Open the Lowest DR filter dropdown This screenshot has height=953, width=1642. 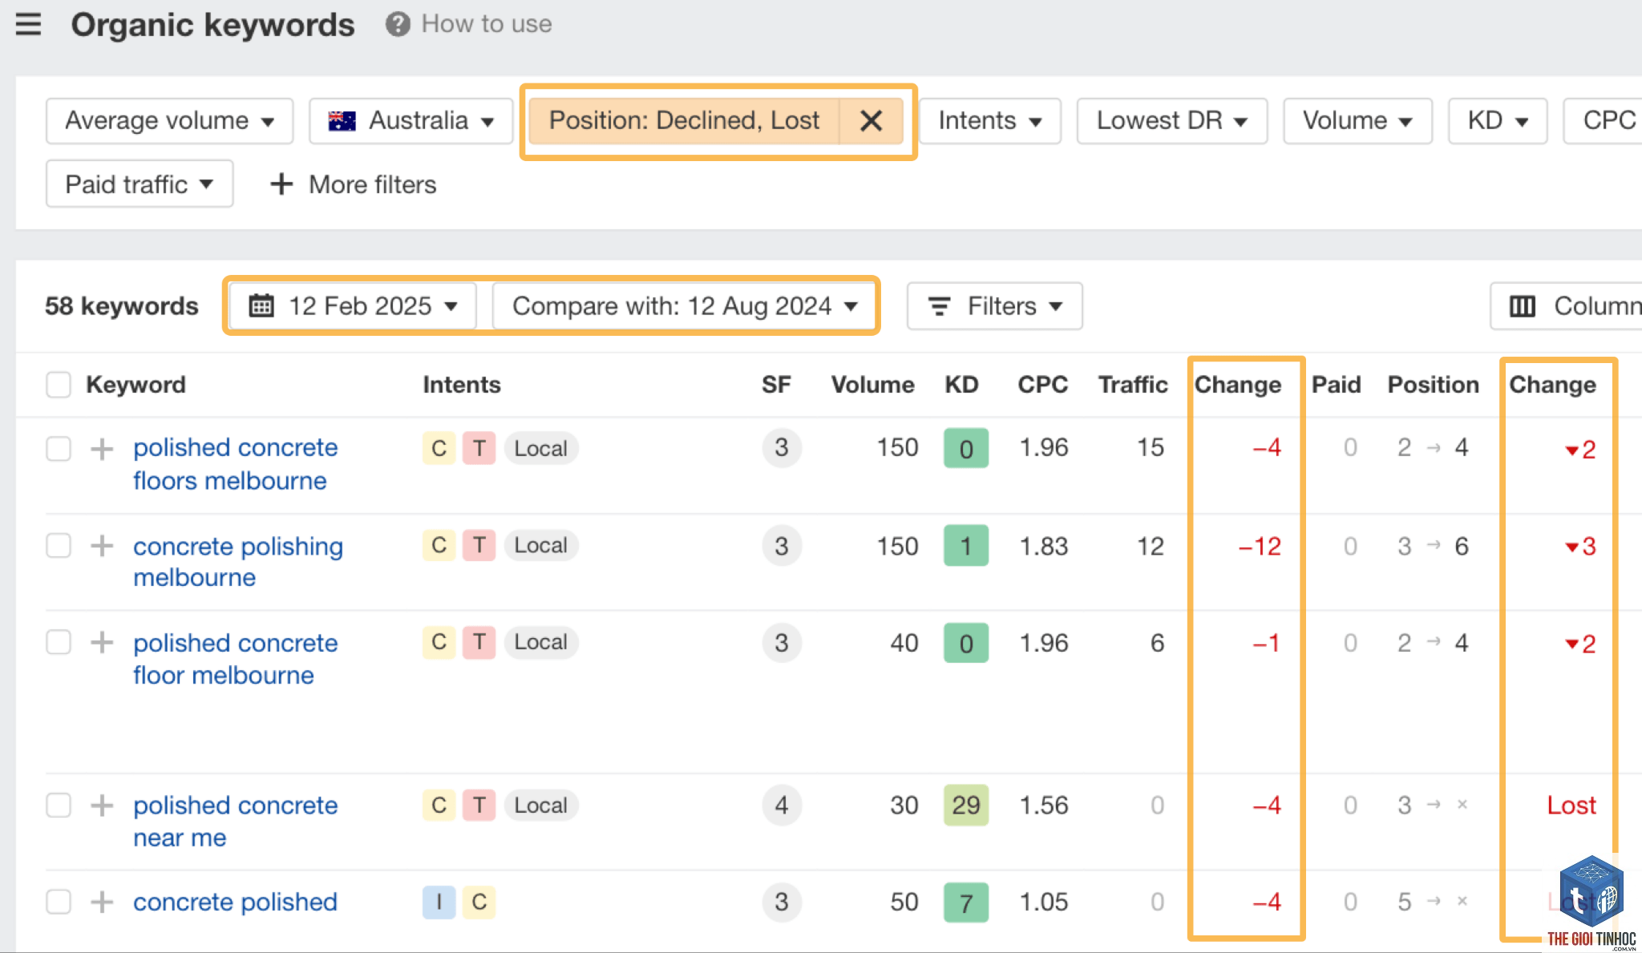tap(1172, 121)
